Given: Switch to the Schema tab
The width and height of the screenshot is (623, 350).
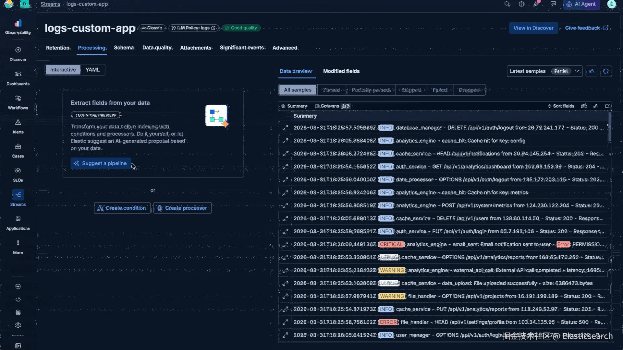Looking at the screenshot, I should (124, 48).
